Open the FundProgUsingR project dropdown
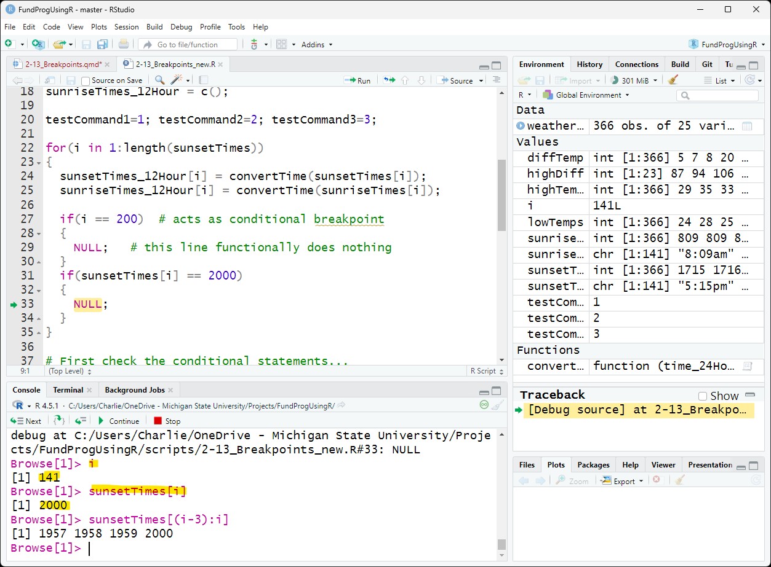 click(727, 44)
